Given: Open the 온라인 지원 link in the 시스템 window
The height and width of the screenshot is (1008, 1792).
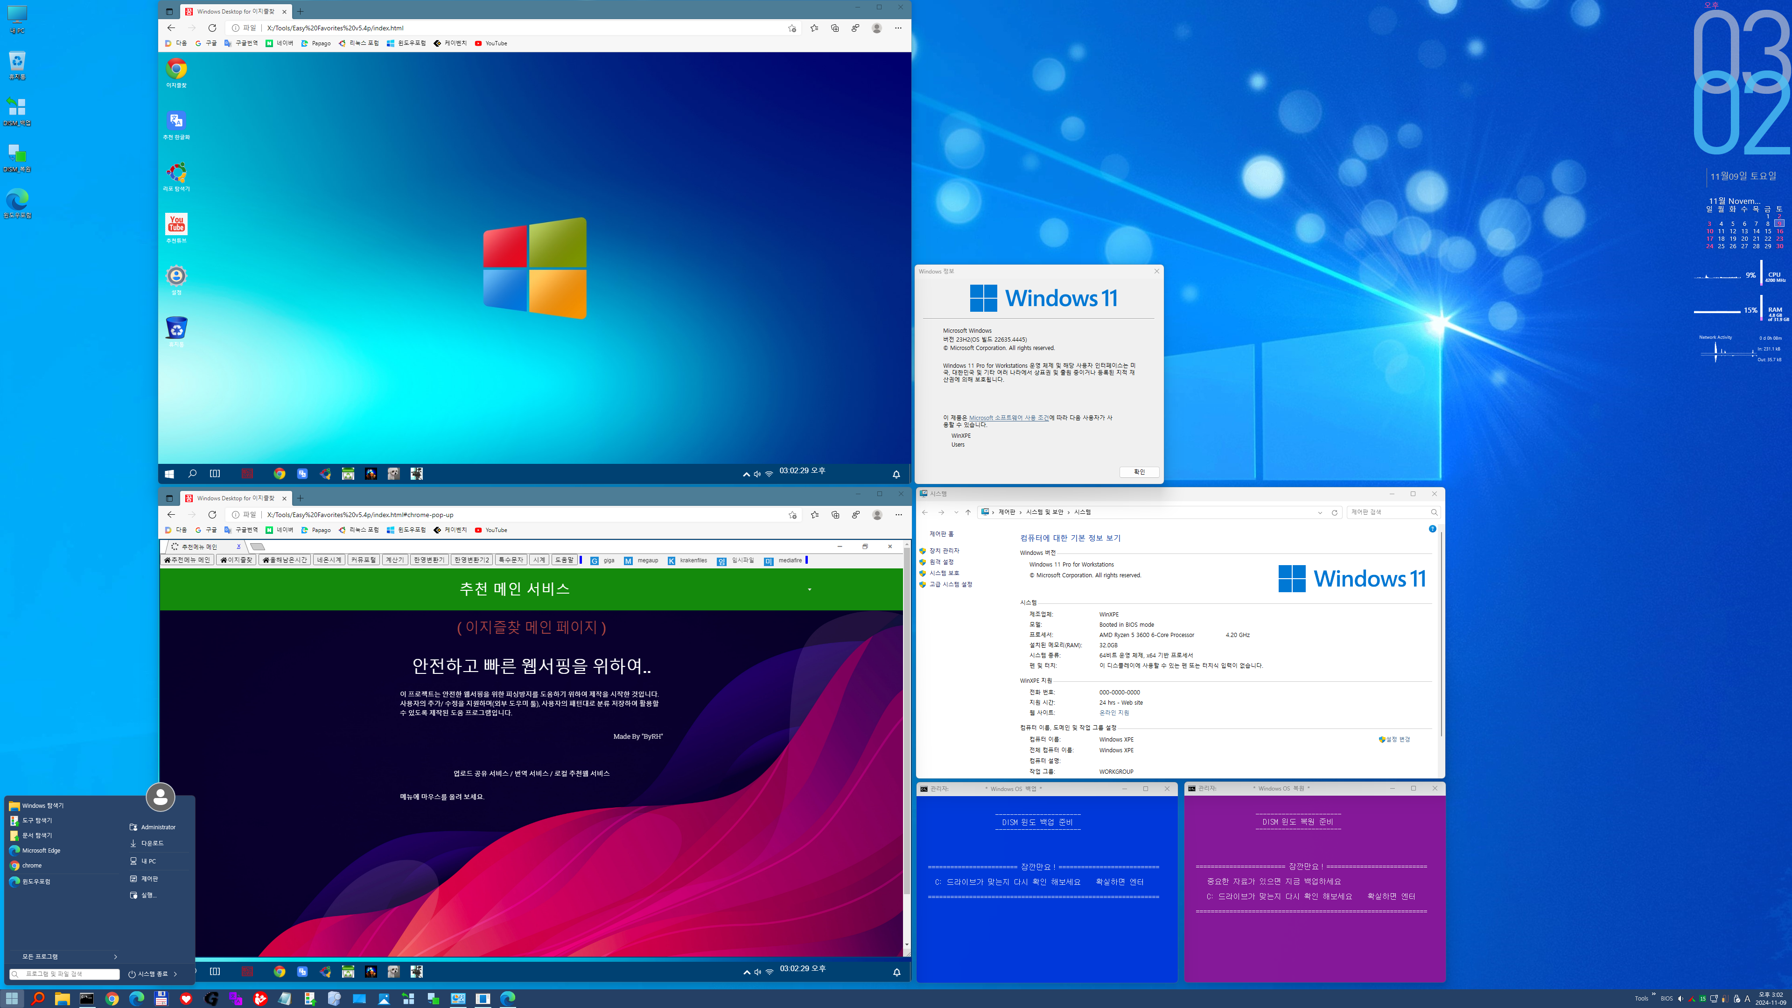Looking at the screenshot, I should 1114,713.
